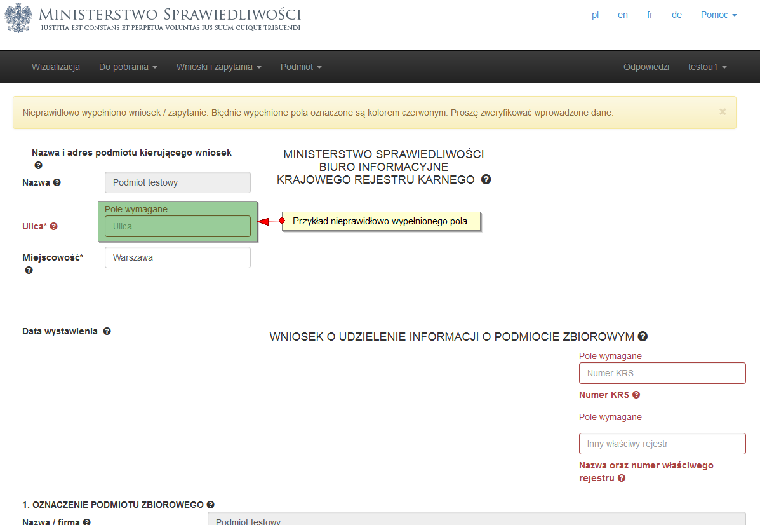
Task: Click help icon next to 'rejestru' label
Action: tap(622, 478)
